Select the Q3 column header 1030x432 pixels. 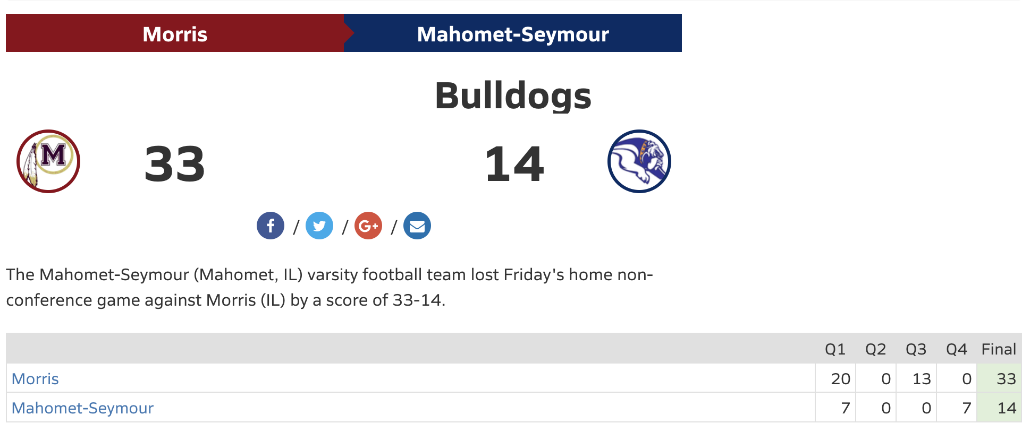(x=916, y=349)
